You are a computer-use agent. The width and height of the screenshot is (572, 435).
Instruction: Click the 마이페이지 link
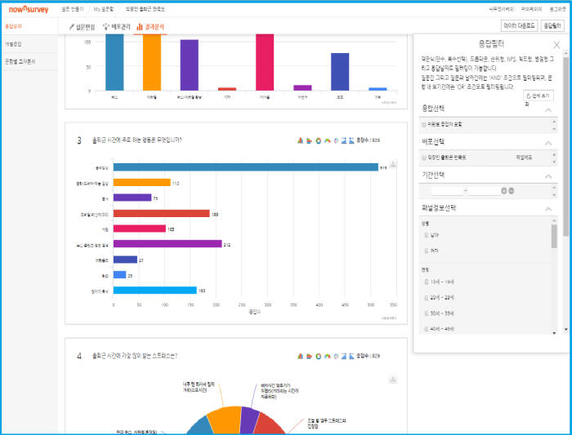531,9
